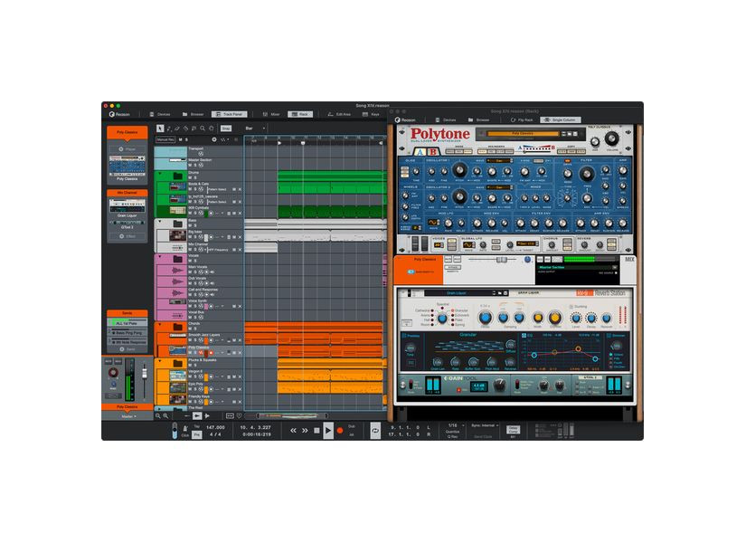Click the stop button in transport
Image resolution: width=746 pixels, height=543 pixels.
click(316, 431)
